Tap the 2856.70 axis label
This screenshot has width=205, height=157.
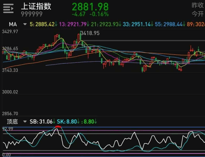10,113
